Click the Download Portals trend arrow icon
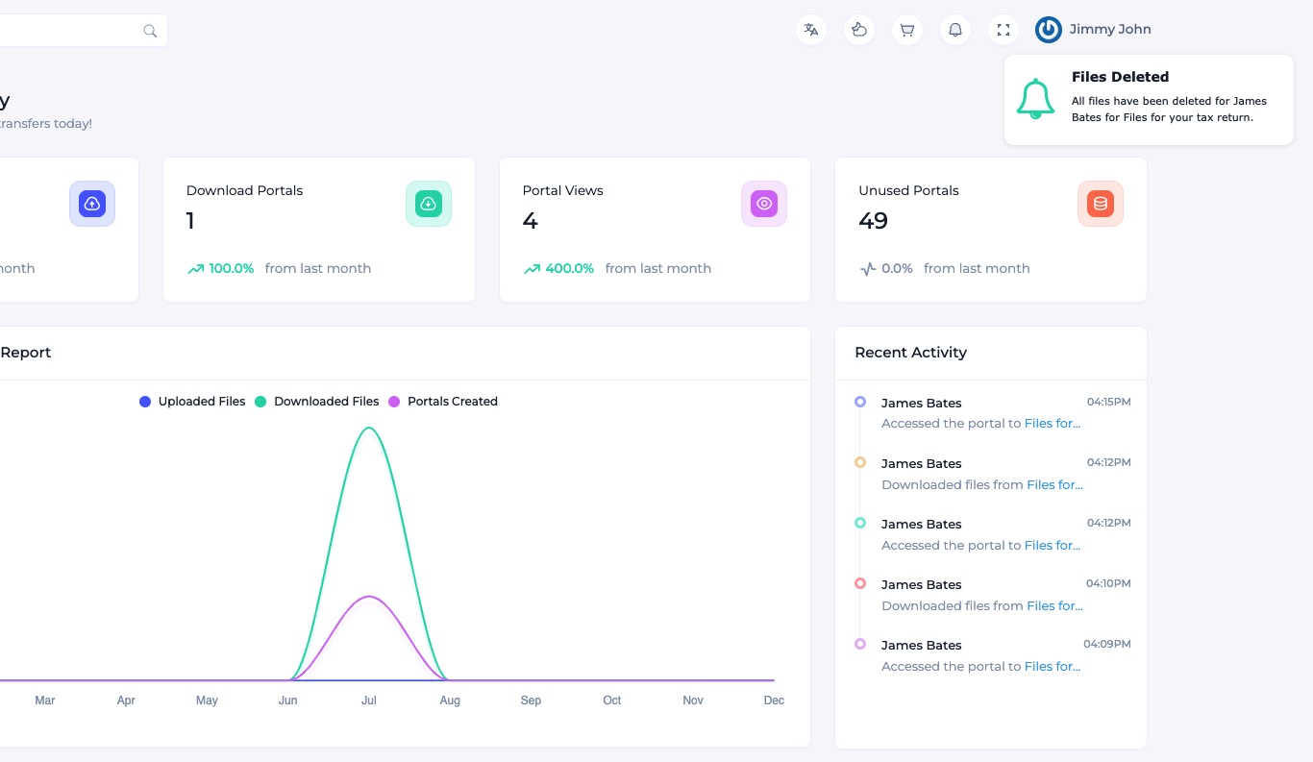The width and height of the screenshot is (1313, 762). click(x=195, y=269)
